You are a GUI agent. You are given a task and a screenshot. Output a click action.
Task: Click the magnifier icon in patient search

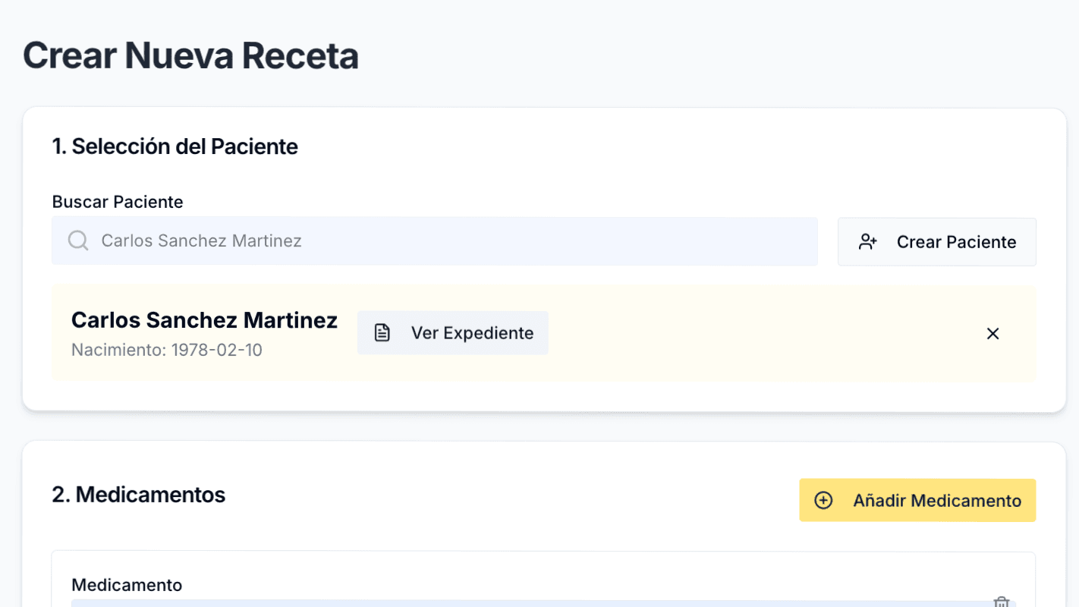(78, 241)
